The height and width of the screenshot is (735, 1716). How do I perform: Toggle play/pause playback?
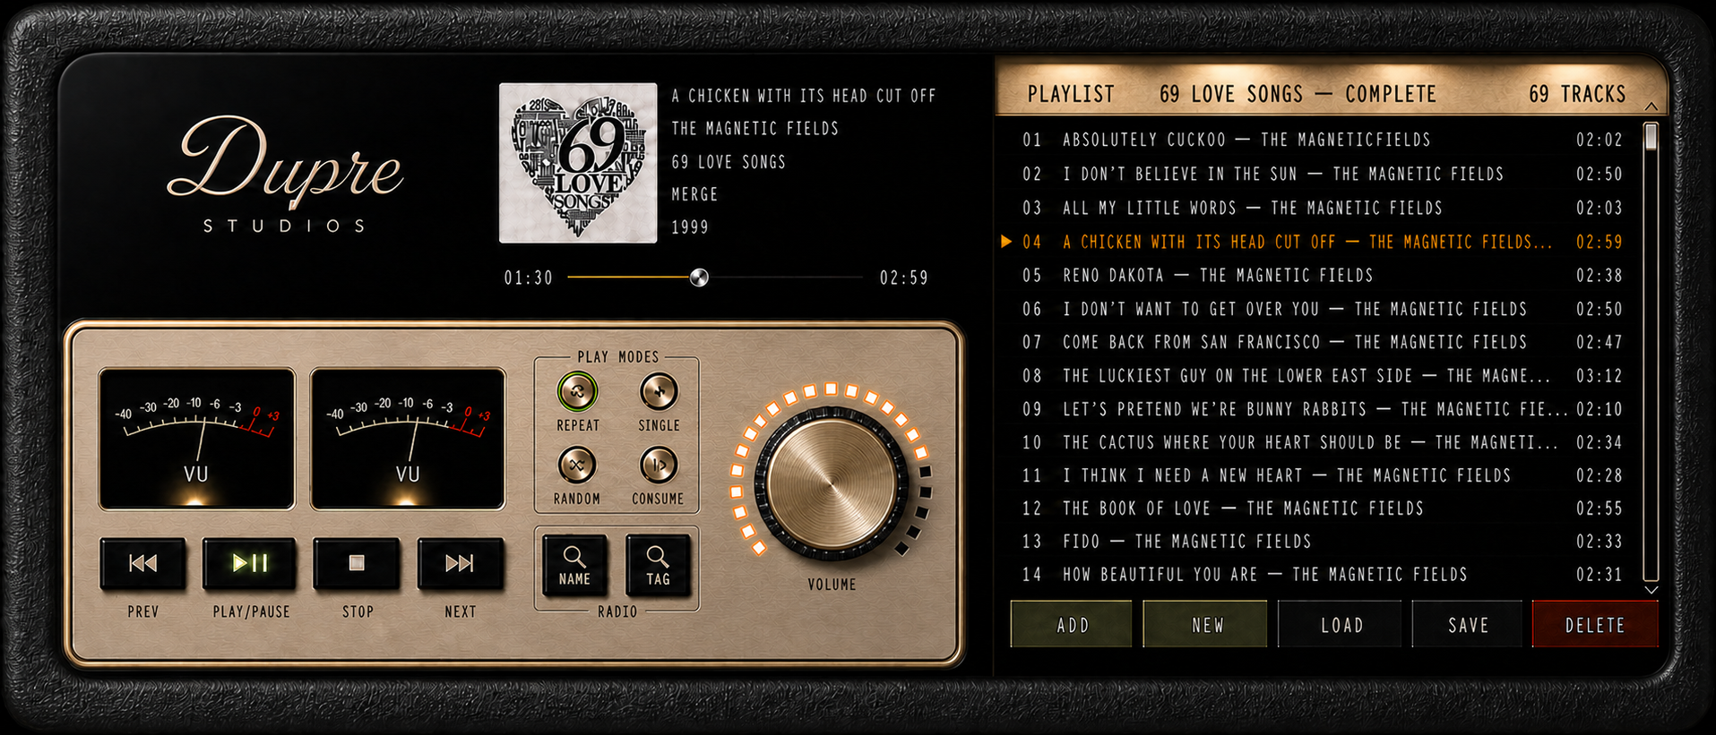250,563
